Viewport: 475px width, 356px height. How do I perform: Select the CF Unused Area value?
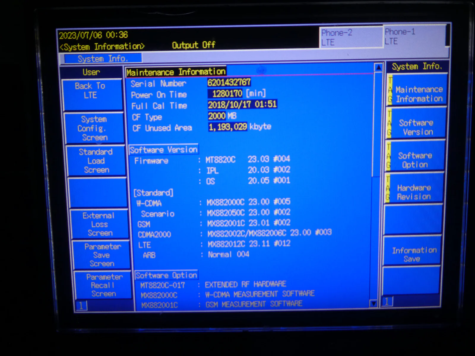[228, 127]
